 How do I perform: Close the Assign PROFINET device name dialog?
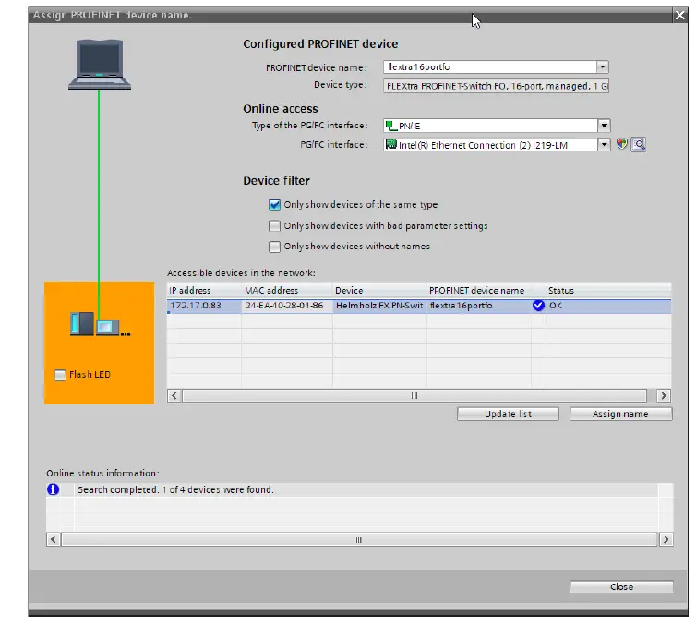pos(680,16)
